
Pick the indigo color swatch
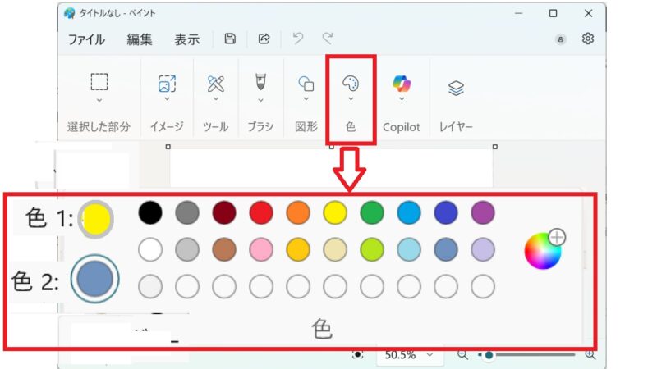point(446,212)
